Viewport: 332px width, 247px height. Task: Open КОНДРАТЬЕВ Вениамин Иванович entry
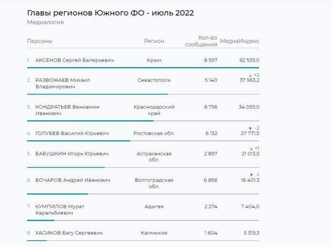coord(67,110)
